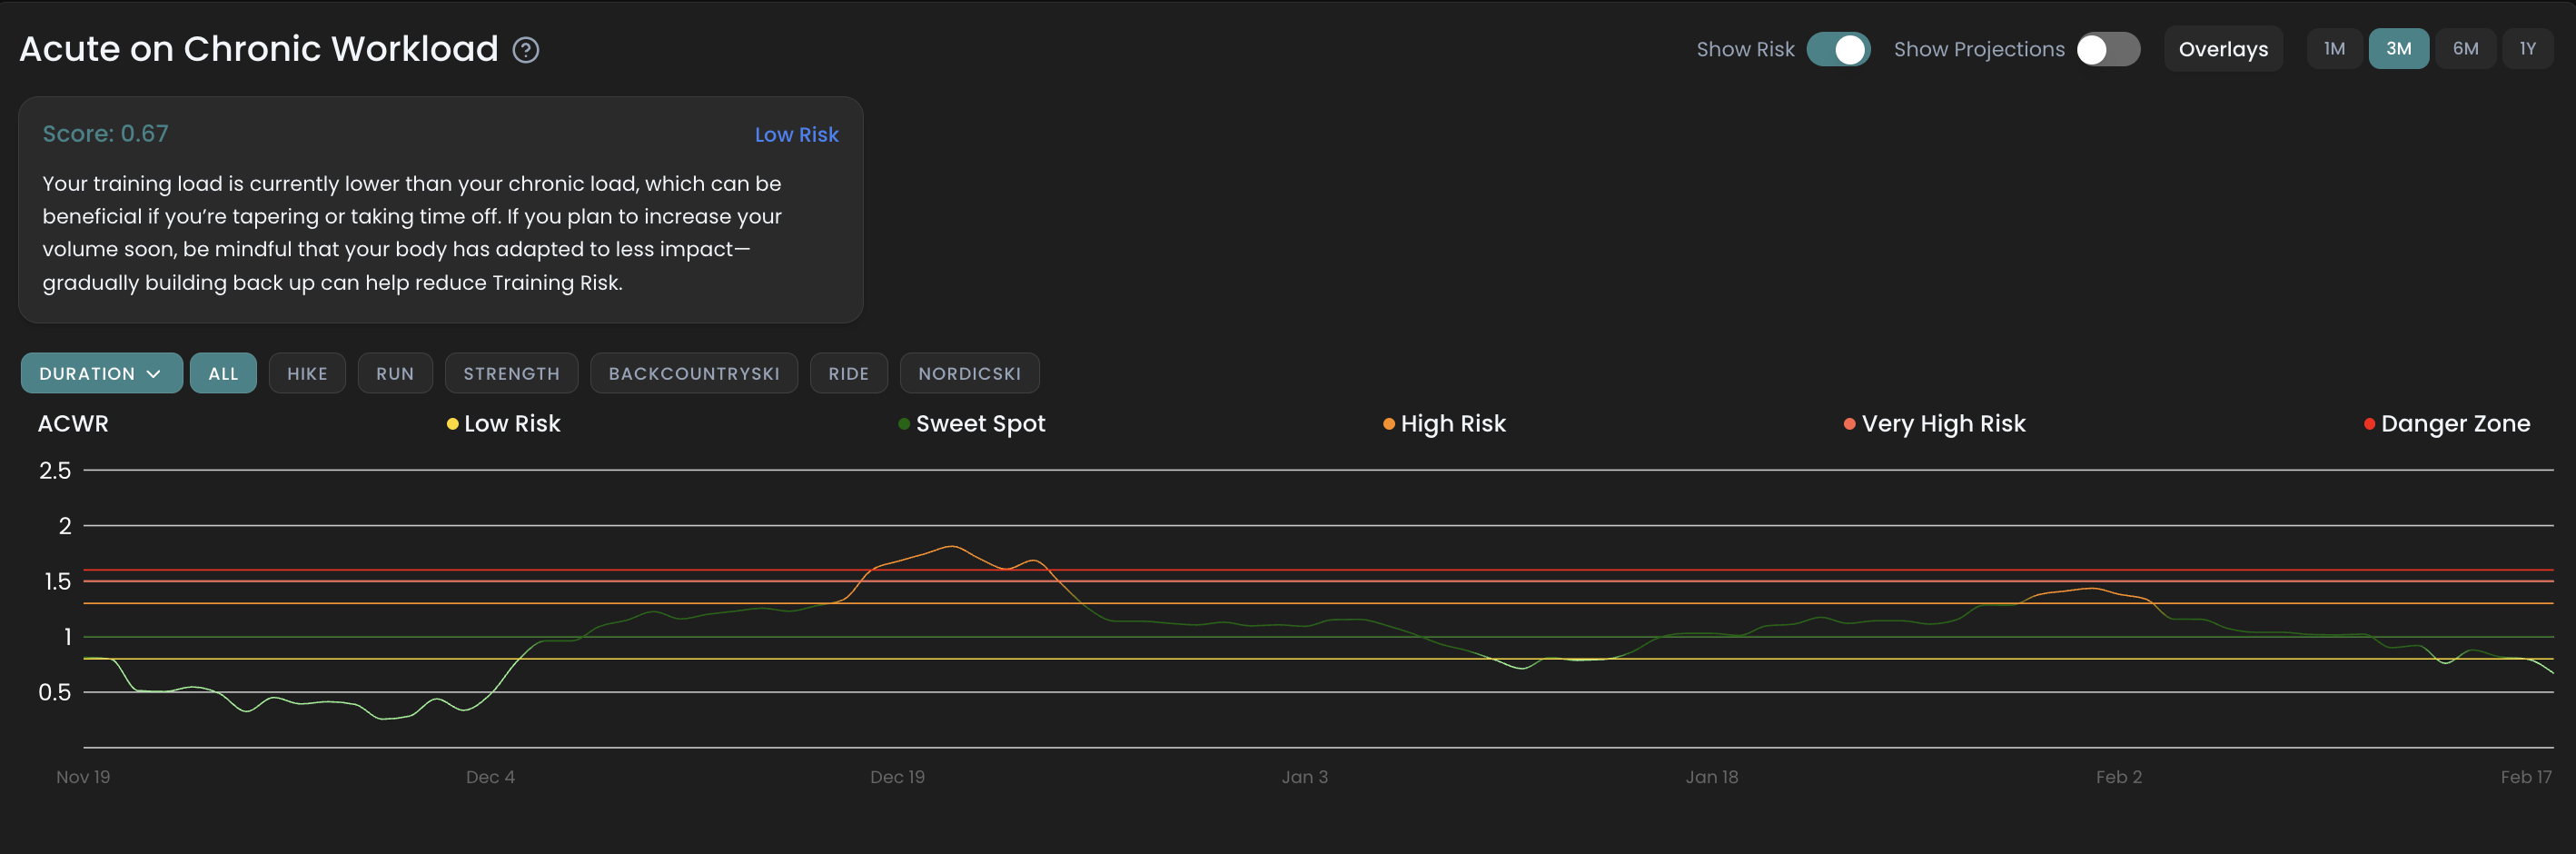Image resolution: width=2576 pixels, height=854 pixels.
Task: Choose the STRENGTH activity filter
Action: 511,373
